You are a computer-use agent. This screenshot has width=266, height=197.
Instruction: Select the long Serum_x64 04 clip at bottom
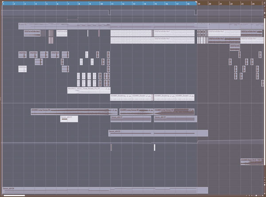tap(105, 190)
